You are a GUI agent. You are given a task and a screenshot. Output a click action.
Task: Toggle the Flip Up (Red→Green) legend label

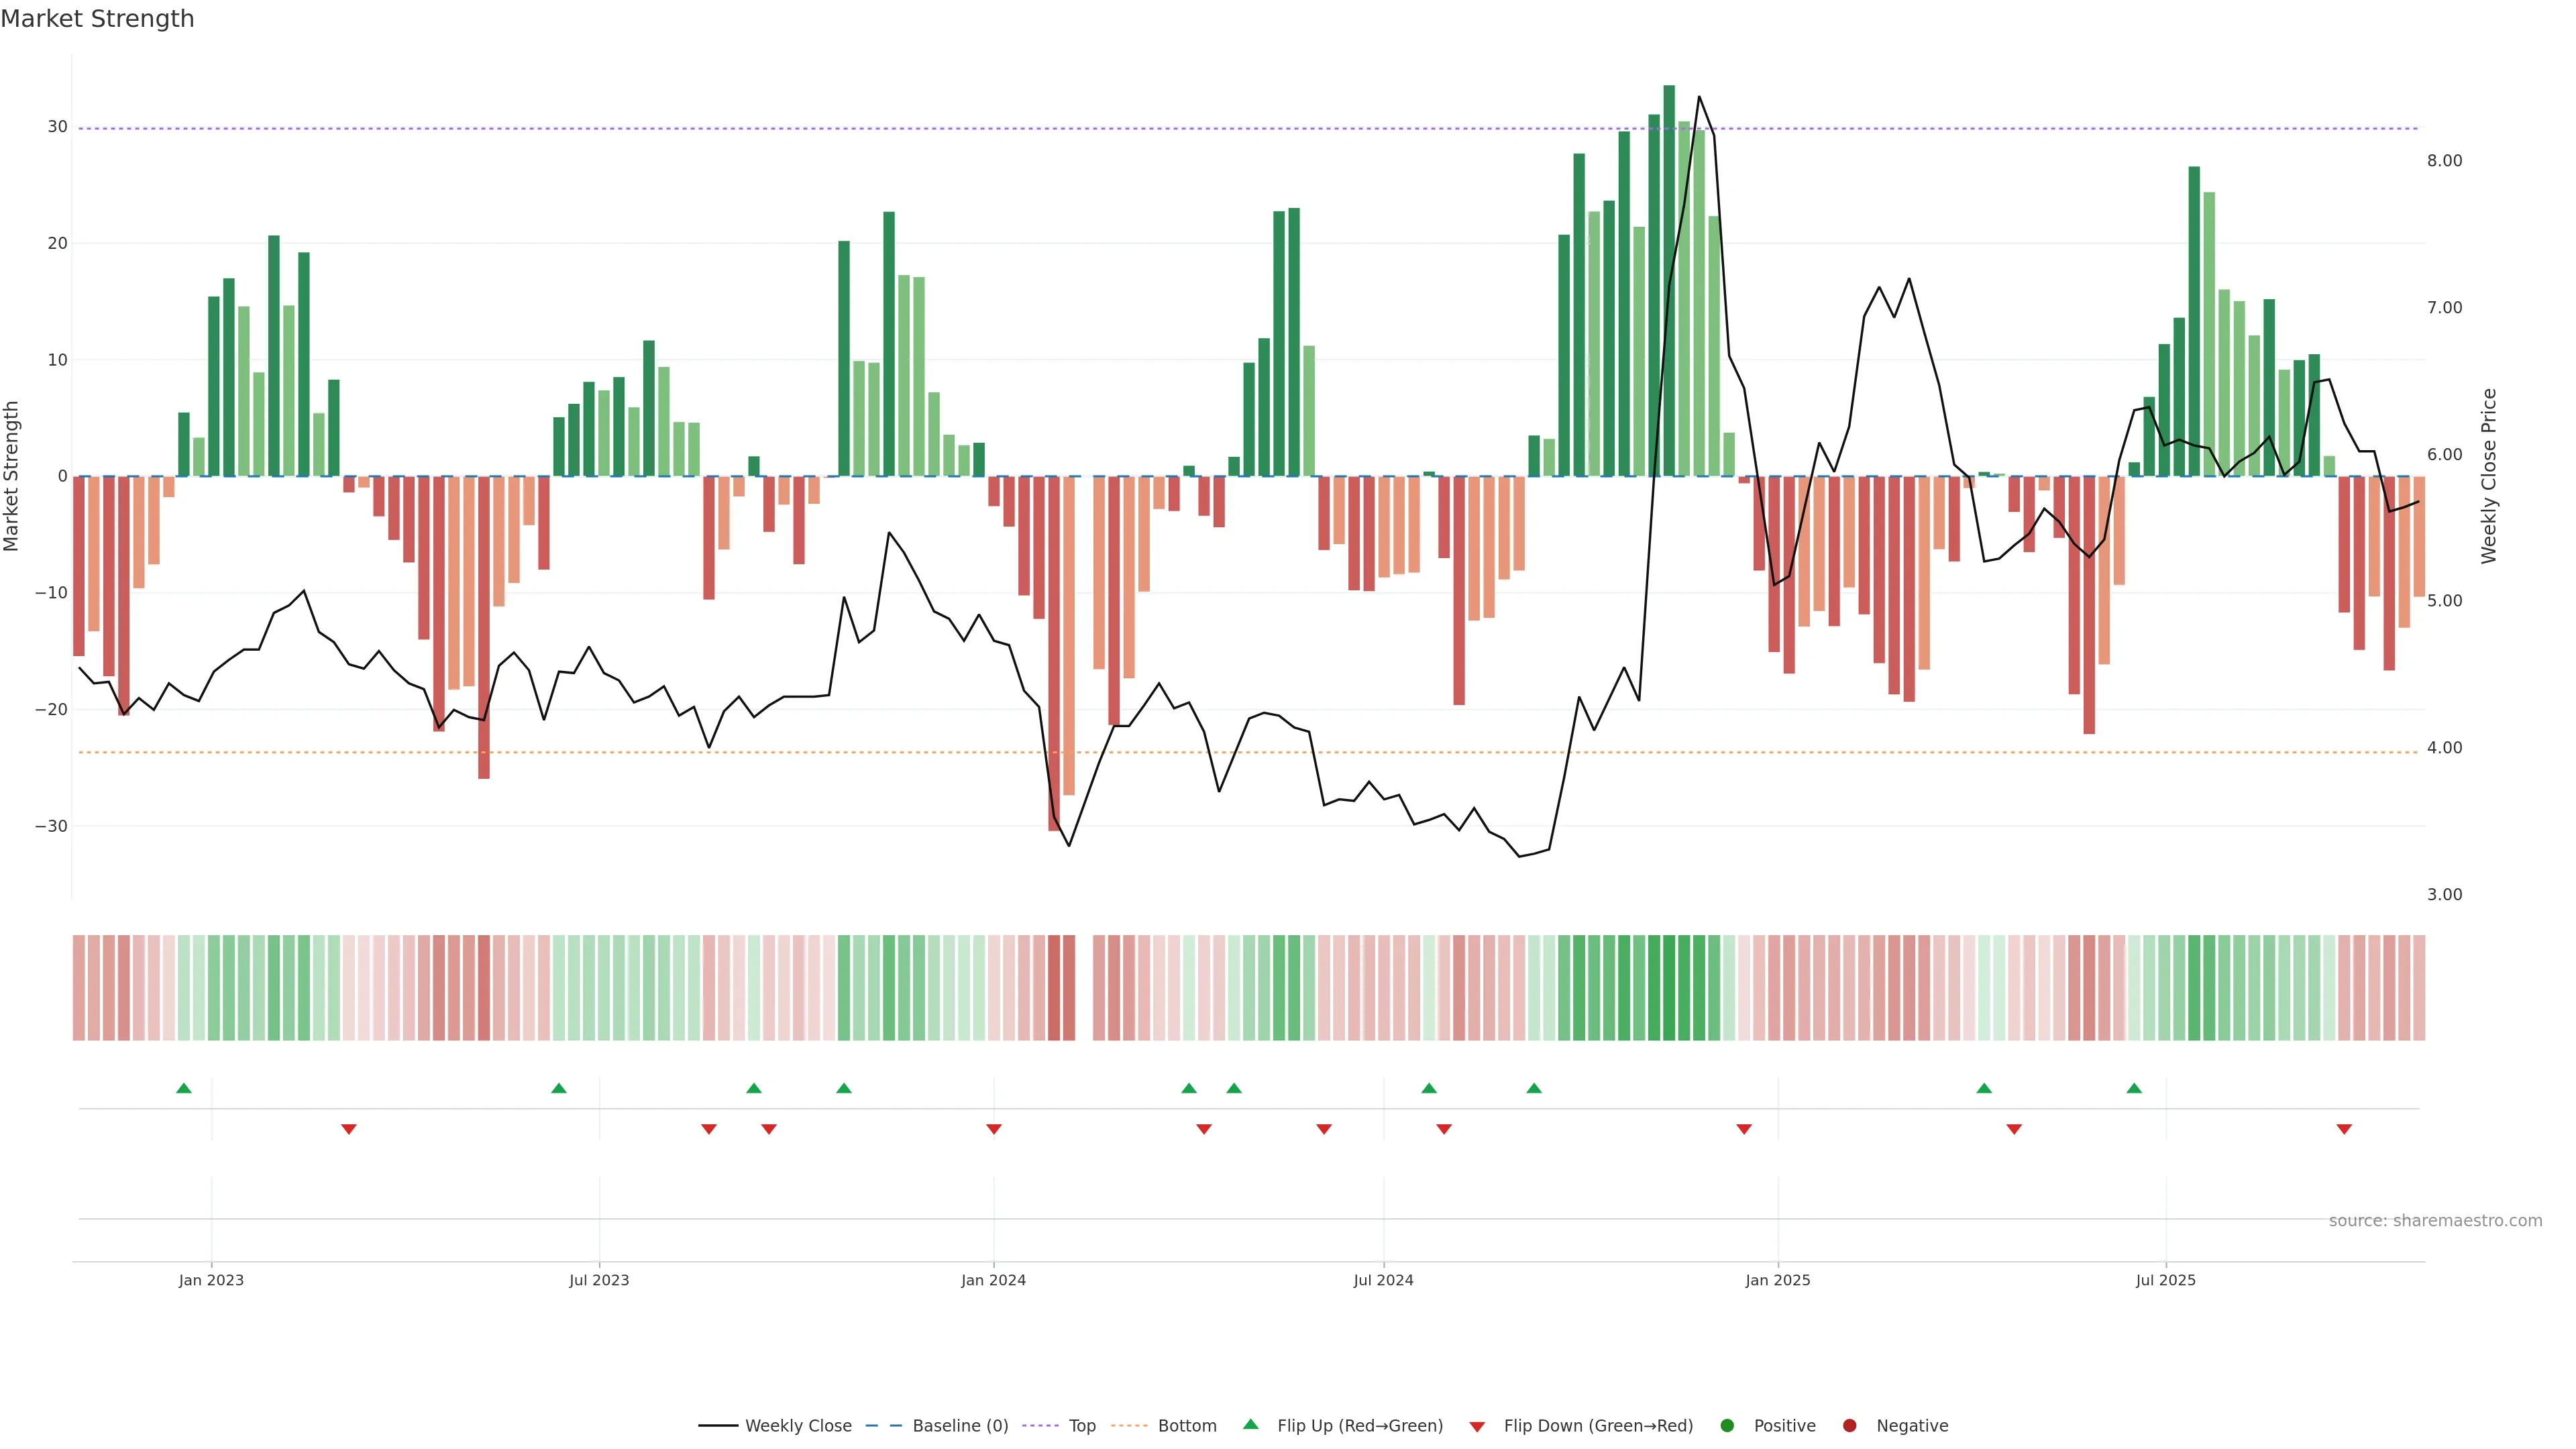click(x=1360, y=1426)
